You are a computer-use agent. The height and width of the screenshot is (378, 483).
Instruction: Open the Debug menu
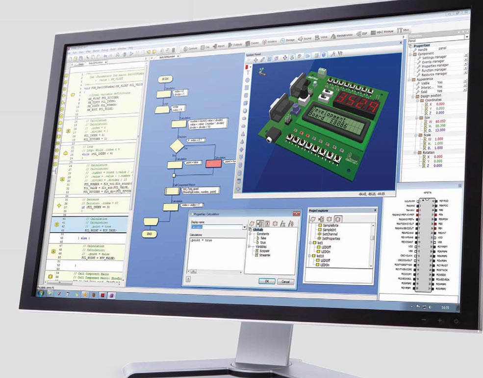(x=104, y=50)
